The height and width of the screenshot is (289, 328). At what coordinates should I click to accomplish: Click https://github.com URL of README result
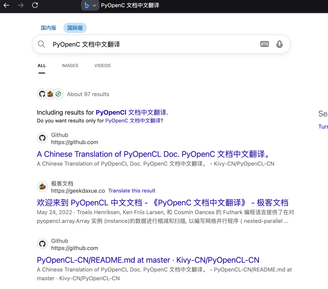[x=74, y=248]
